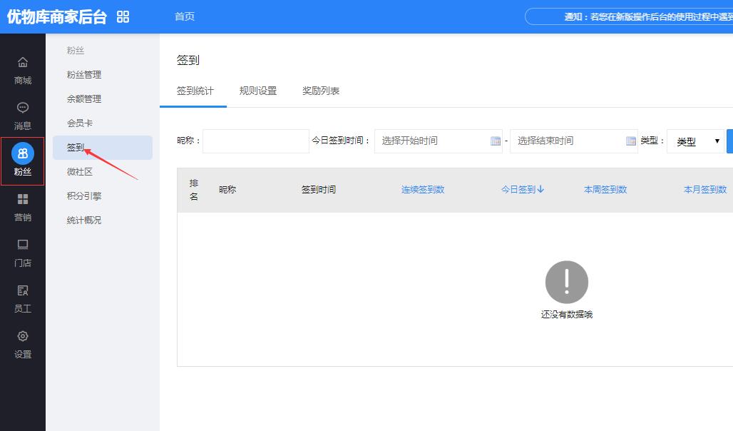Click the 昵称 nickname input field
This screenshot has width=733, height=431.
point(256,141)
